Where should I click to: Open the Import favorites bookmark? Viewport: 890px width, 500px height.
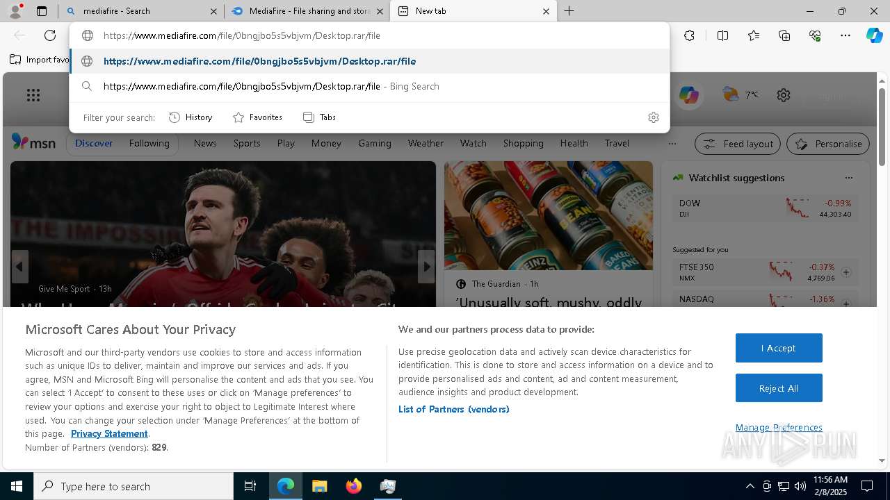[39, 60]
